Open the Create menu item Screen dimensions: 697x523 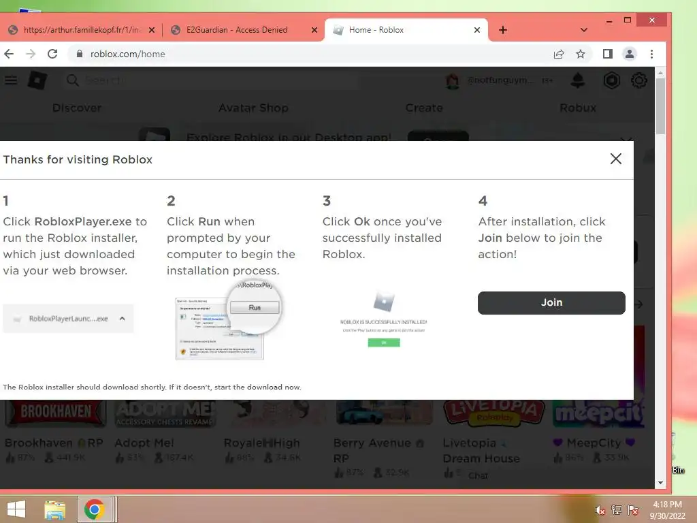click(424, 108)
